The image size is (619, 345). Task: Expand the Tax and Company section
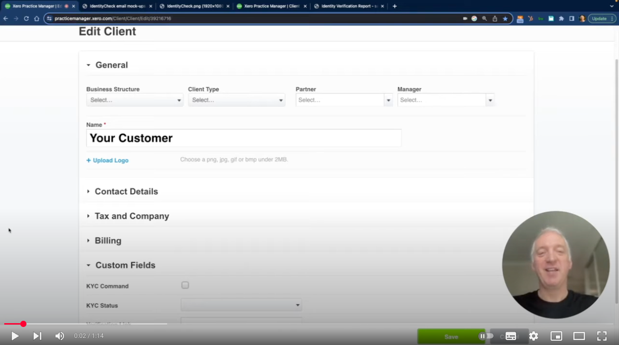pos(128,216)
